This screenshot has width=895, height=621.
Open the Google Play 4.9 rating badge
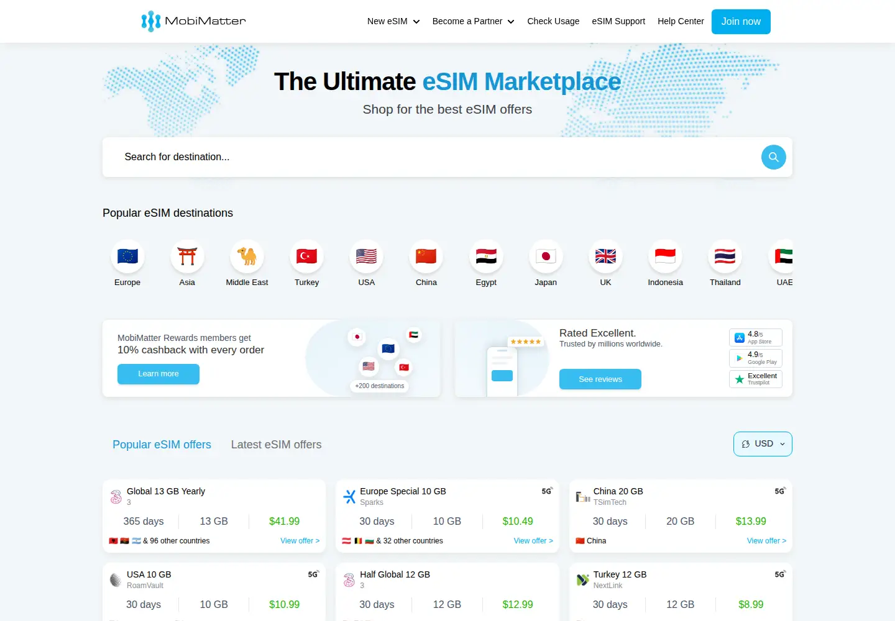[x=756, y=358]
